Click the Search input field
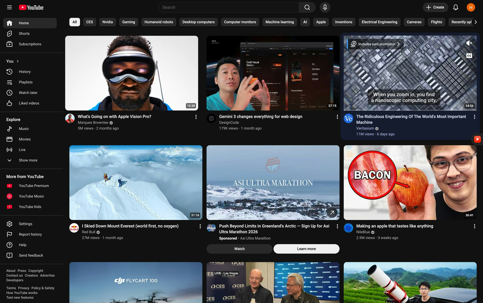The height and width of the screenshot is (303, 483). point(229,7)
